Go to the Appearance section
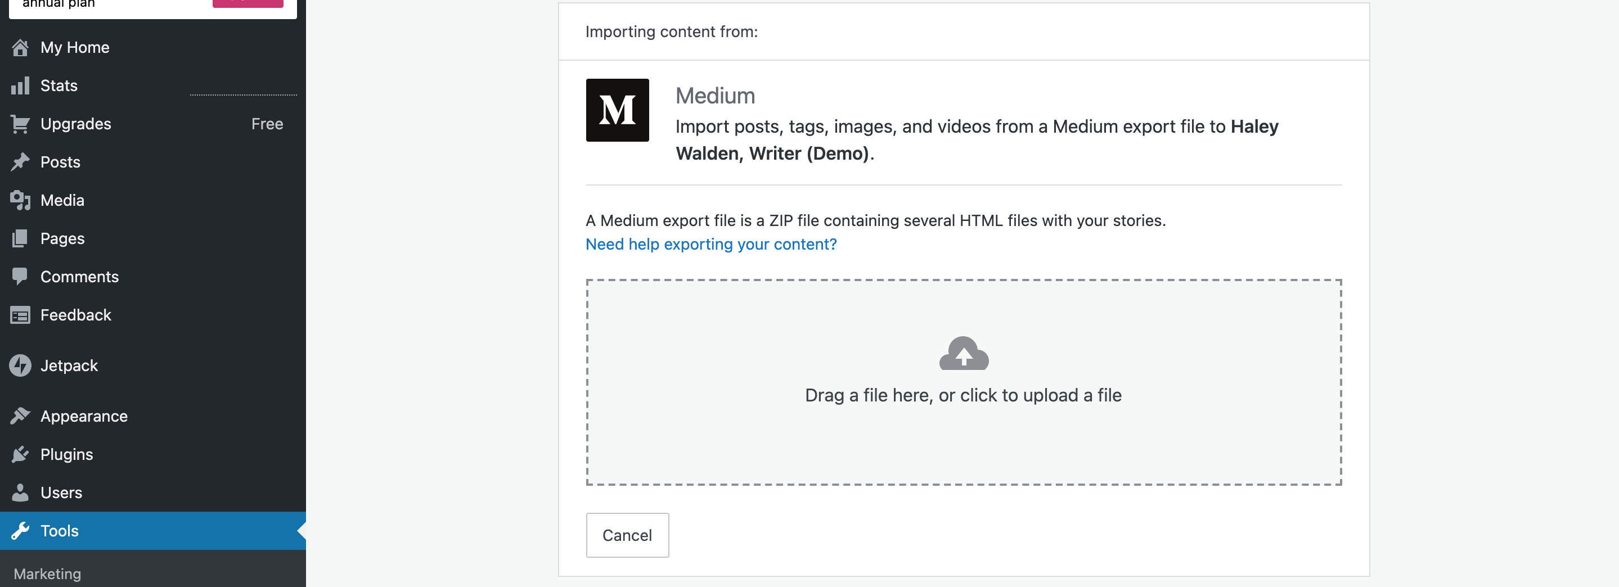 point(84,416)
